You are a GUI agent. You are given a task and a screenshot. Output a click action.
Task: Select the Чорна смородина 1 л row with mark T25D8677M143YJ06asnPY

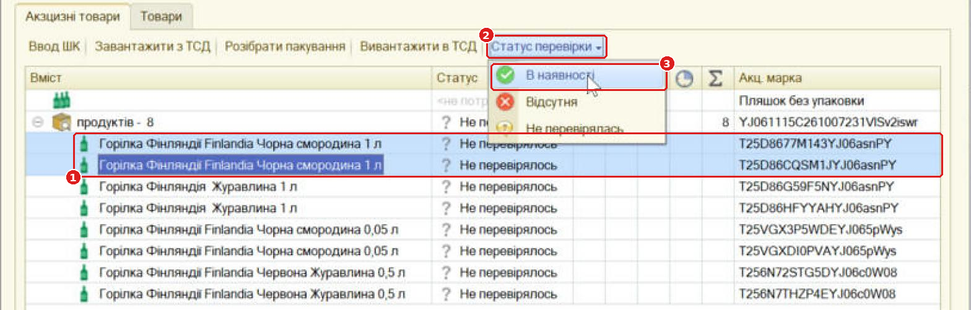[x=483, y=144]
